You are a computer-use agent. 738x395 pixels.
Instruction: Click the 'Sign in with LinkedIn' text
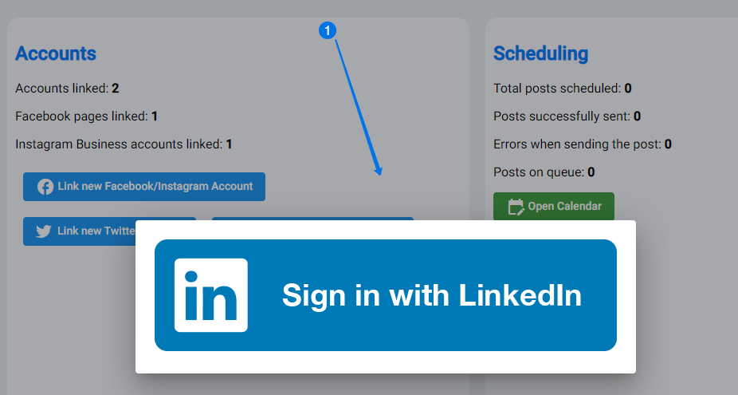pyautogui.click(x=432, y=295)
